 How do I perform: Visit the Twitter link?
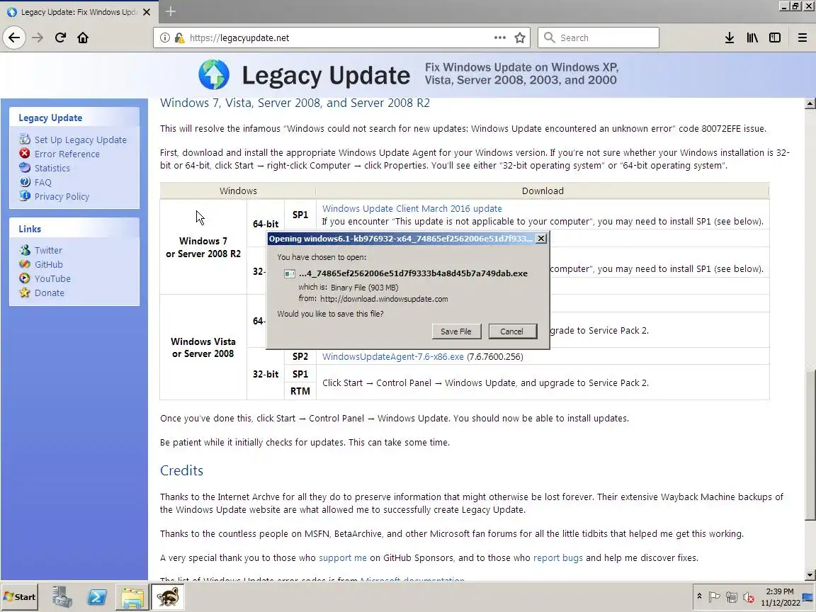pyautogui.click(x=48, y=250)
